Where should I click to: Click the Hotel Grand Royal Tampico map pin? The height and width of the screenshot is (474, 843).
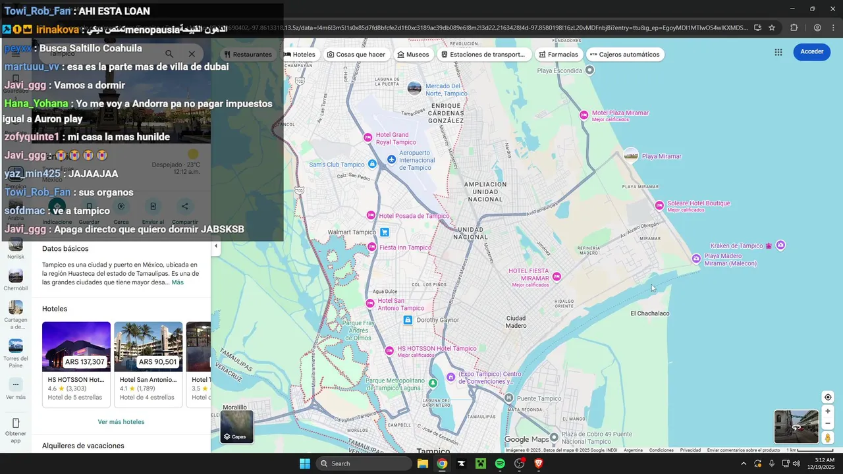368,137
